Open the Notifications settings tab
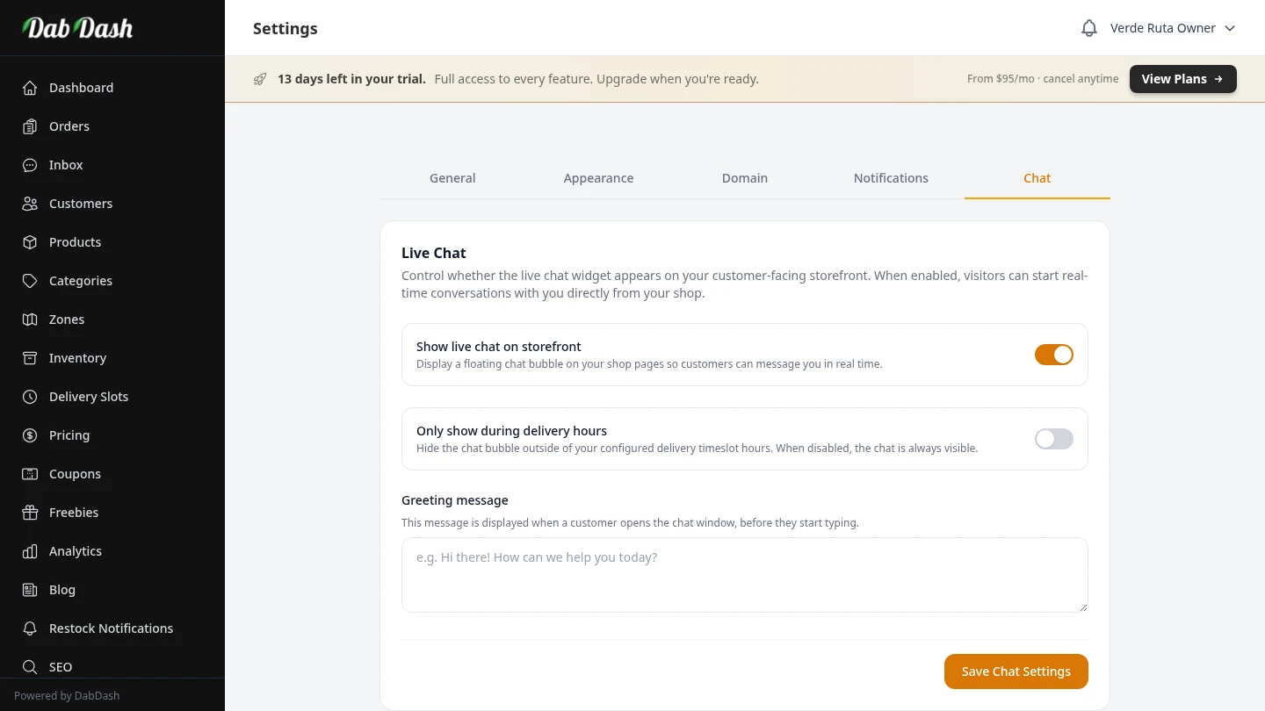Screen dimensions: 1265x711 (891, 178)
